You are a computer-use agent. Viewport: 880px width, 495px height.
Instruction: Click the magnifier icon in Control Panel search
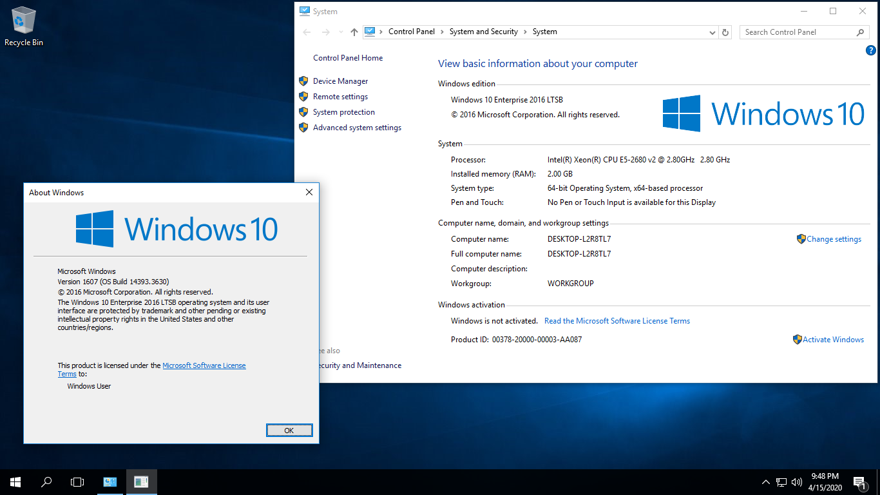tap(860, 32)
